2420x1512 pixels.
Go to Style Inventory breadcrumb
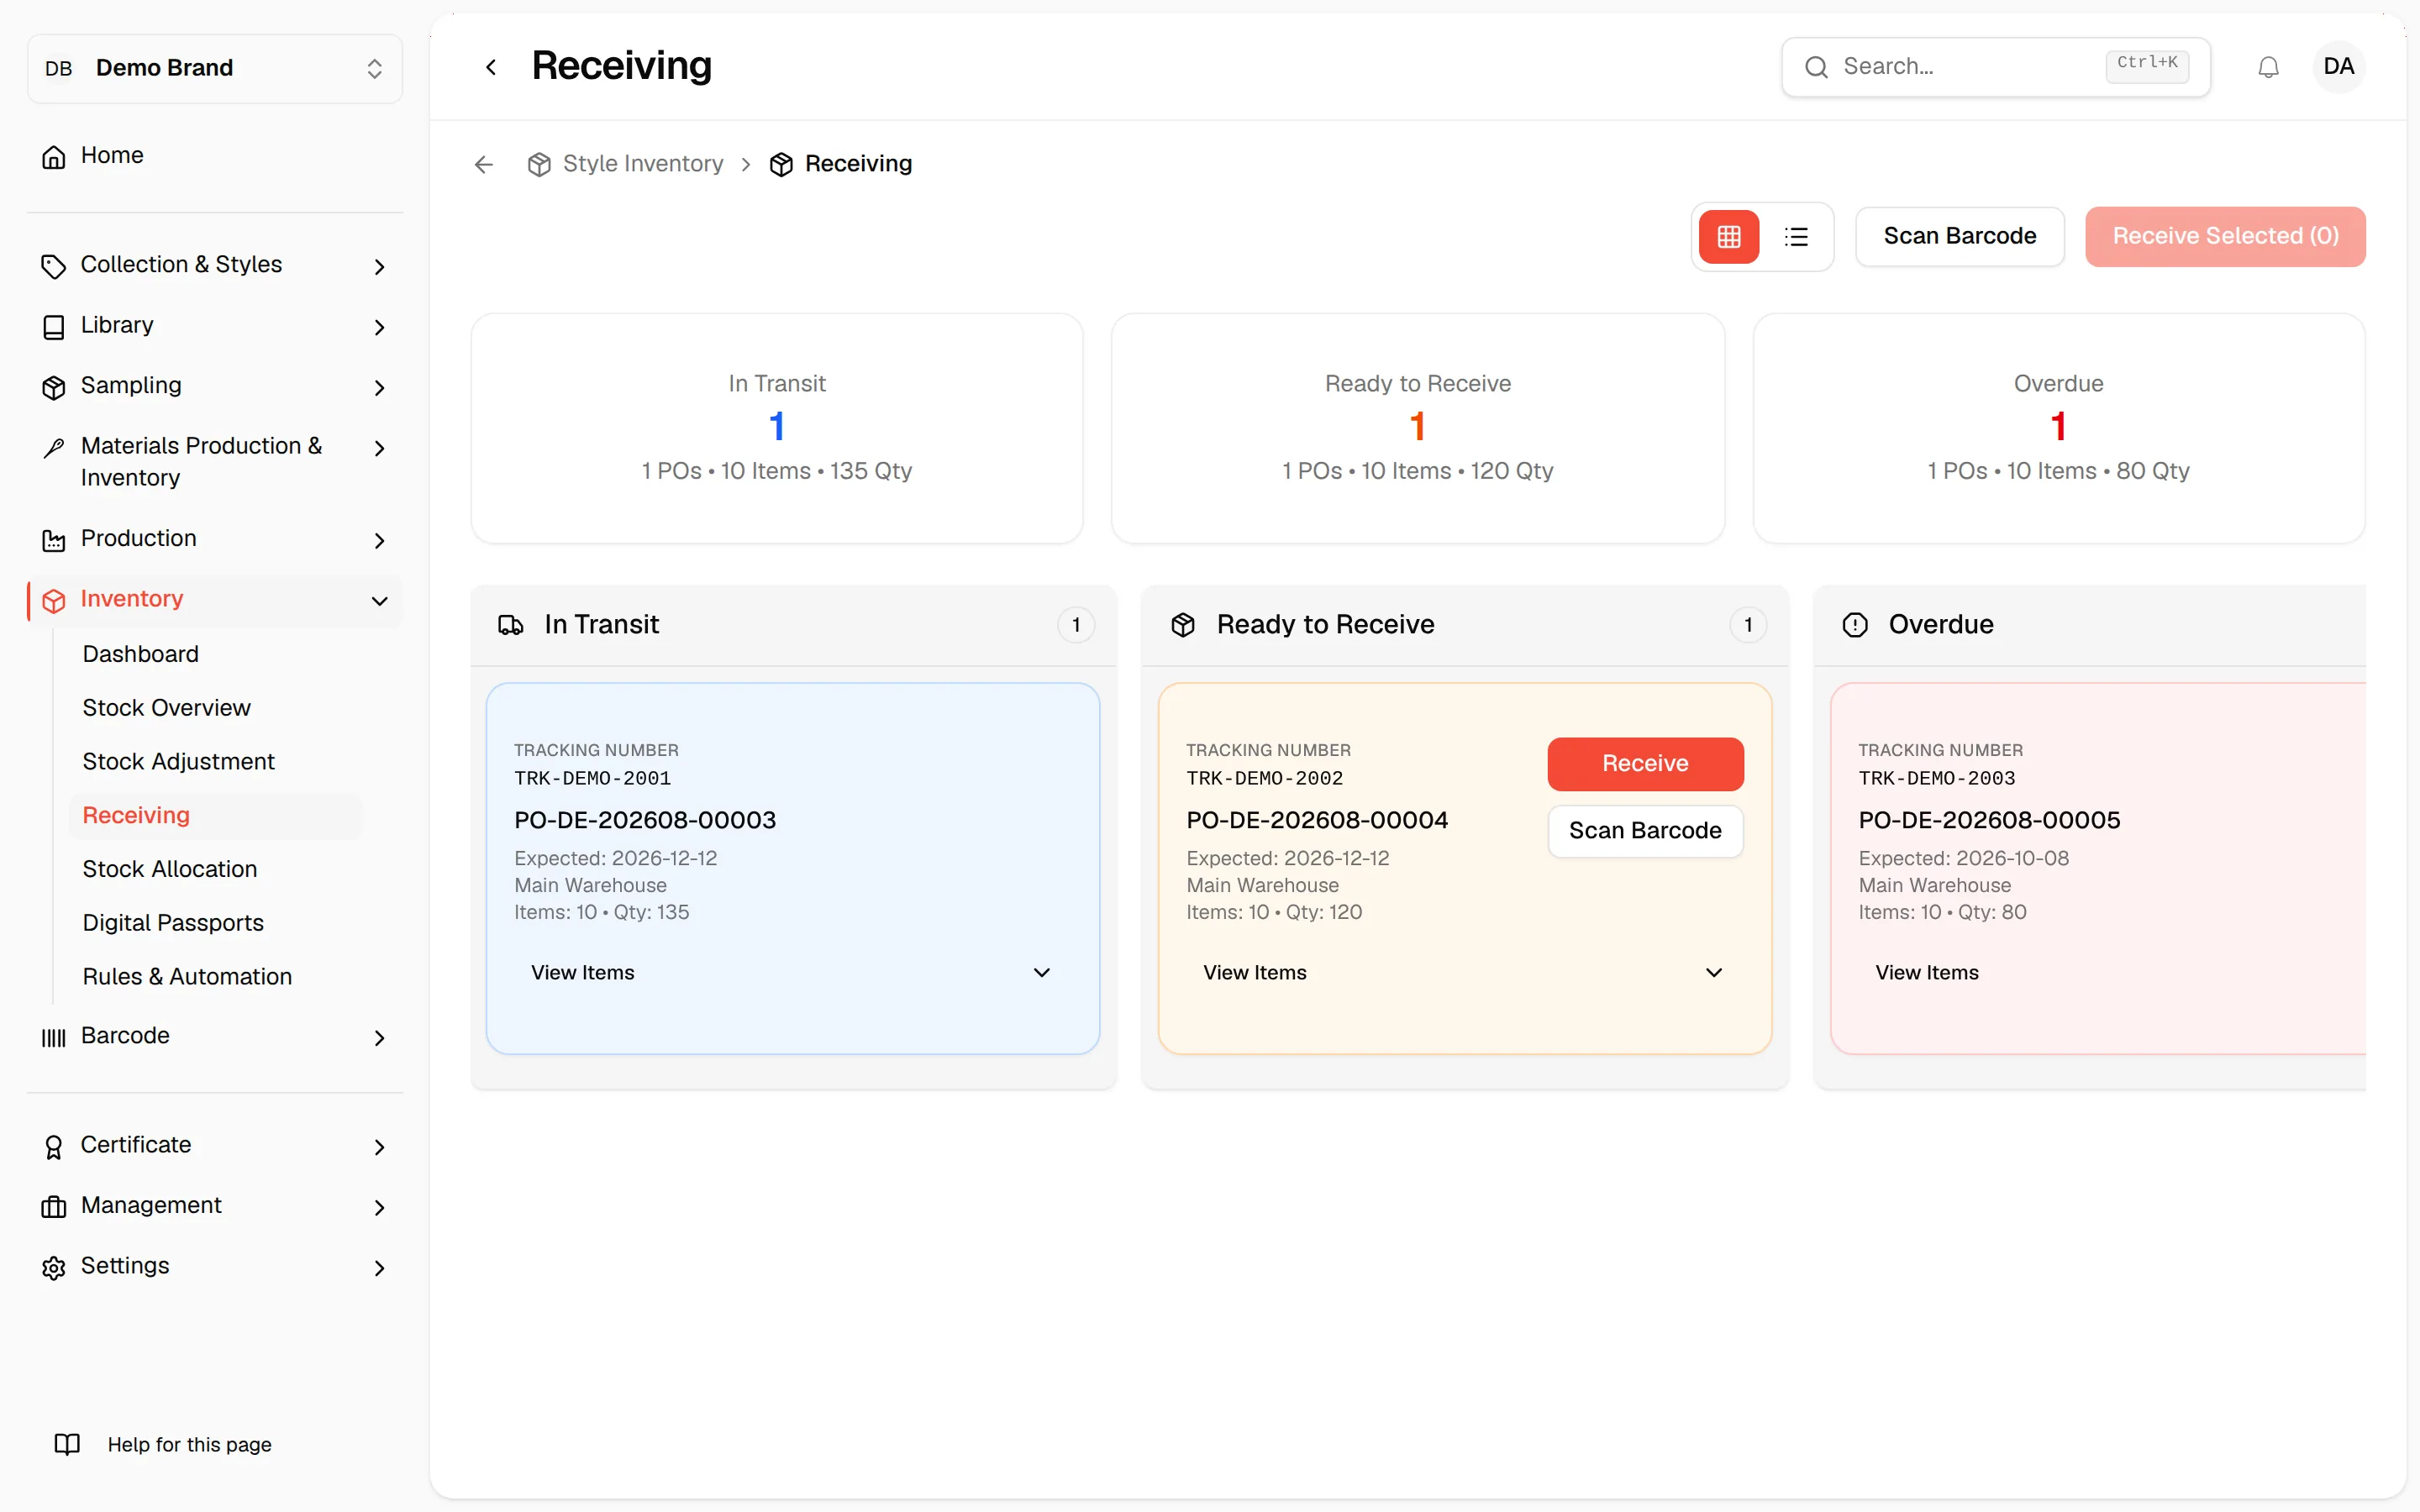(643, 164)
